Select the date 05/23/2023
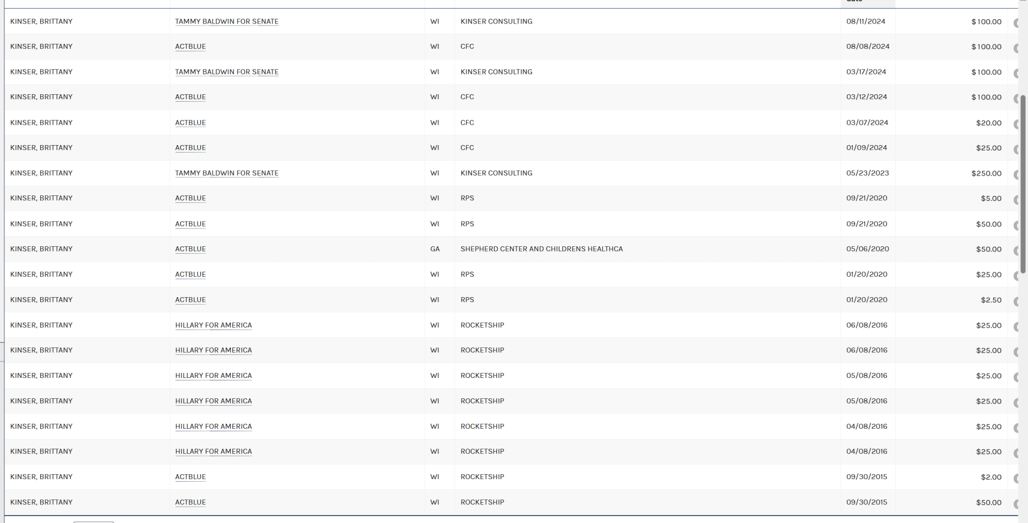This screenshot has width=1028, height=523. (868, 173)
